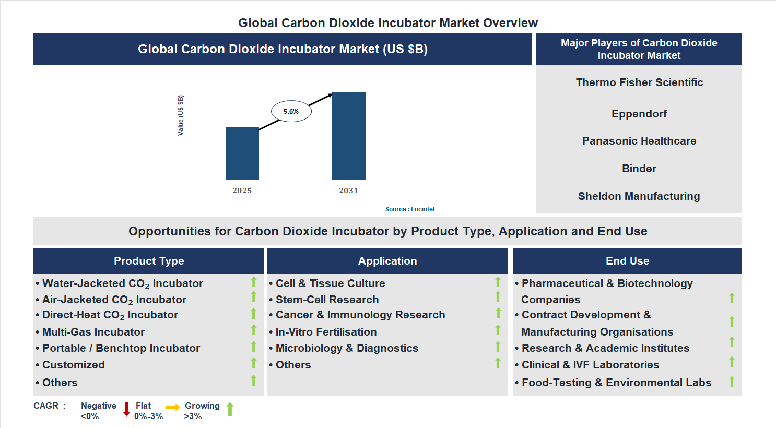Click the Source: Lucintel link
This screenshot has height=428, width=776.
[x=409, y=209]
